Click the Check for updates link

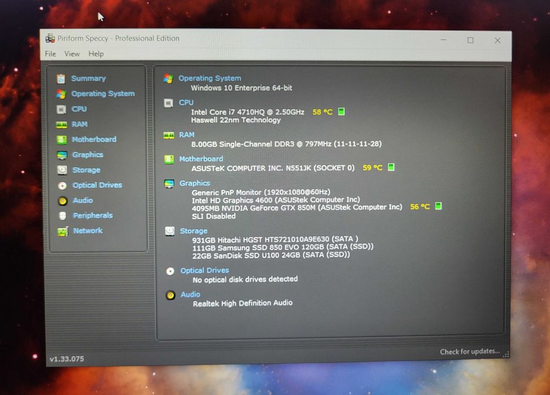point(470,352)
